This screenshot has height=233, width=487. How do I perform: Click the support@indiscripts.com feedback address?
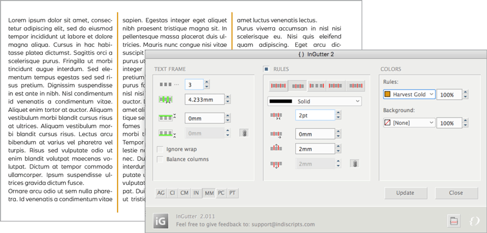click(x=283, y=224)
